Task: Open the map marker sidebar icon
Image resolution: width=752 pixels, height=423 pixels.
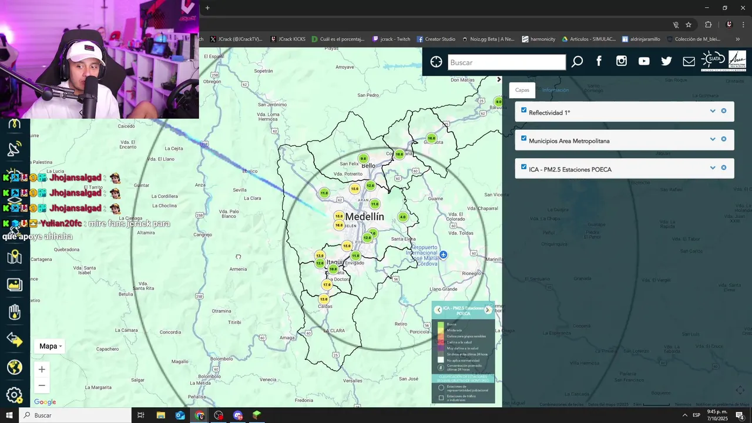Action: pyautogui.click(x=14, y=257)
